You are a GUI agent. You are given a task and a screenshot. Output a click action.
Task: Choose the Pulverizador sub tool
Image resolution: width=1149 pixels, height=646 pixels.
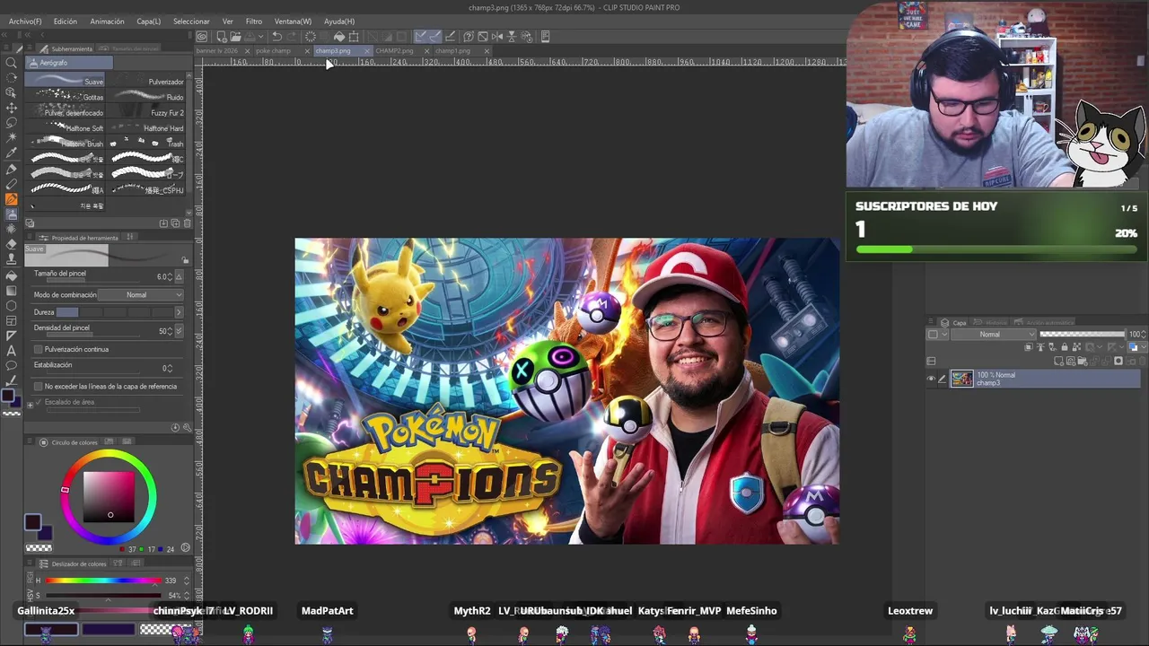[147, 81]
